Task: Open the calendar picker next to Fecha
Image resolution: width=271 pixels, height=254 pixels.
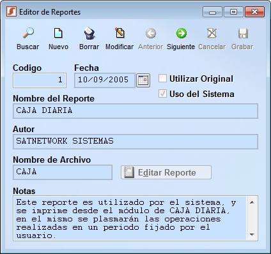Action: [143, 80]
